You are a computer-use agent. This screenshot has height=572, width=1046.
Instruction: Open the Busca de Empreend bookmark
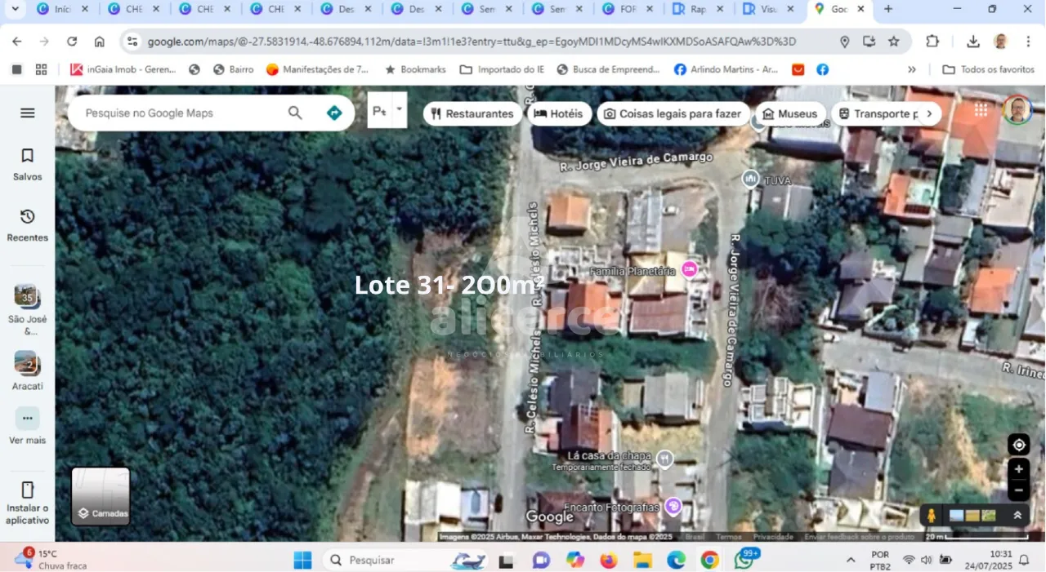click(608, 69)
